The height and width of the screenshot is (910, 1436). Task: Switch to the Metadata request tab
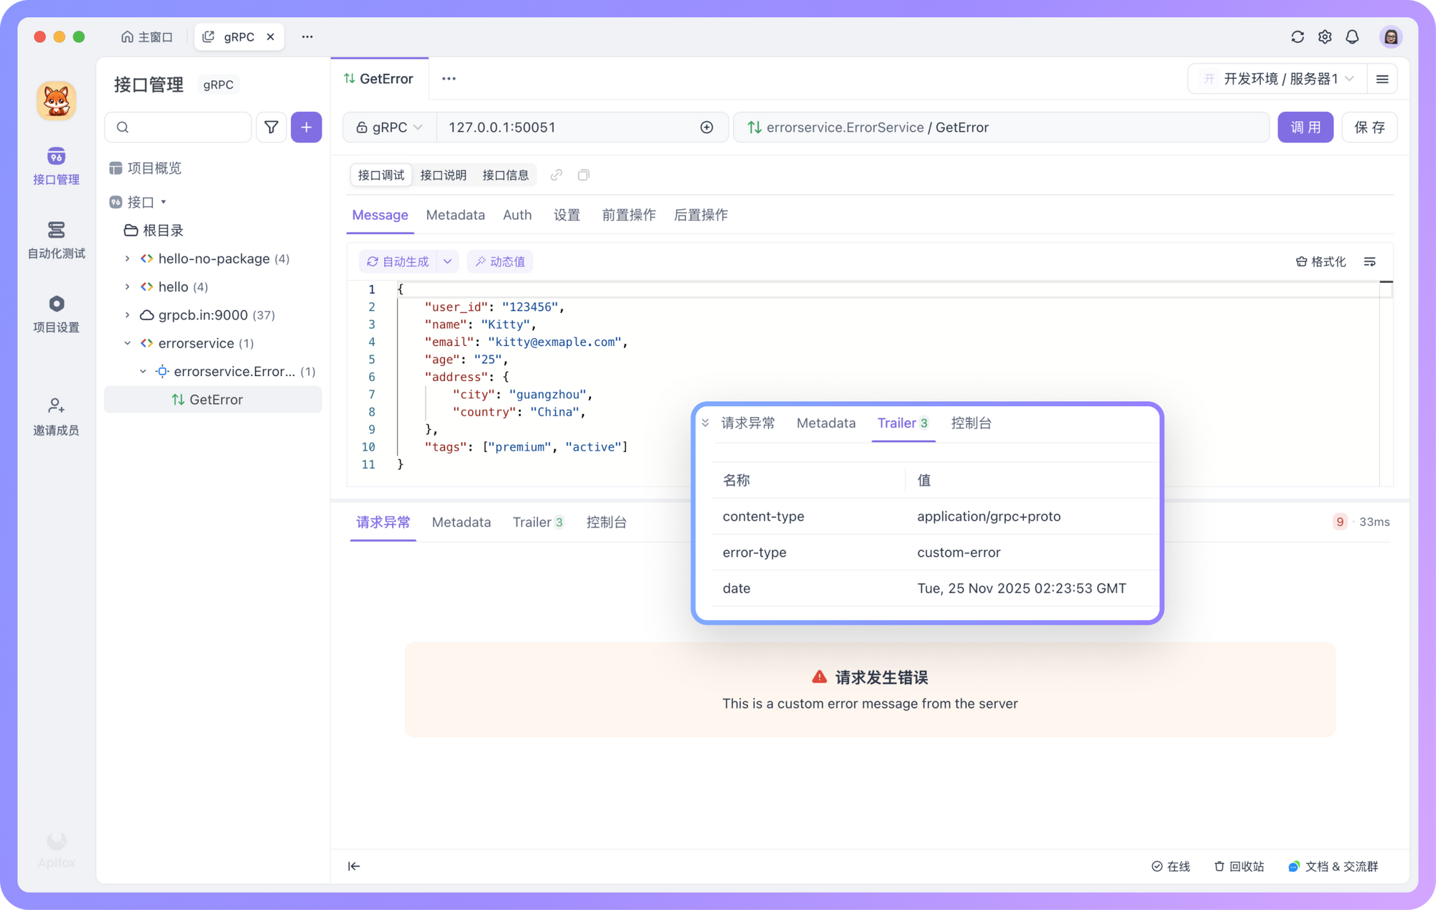click(455, 215)
